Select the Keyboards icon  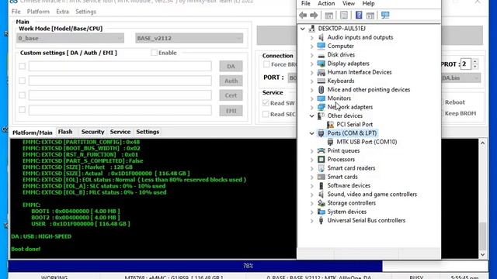(x=321, y=81)
